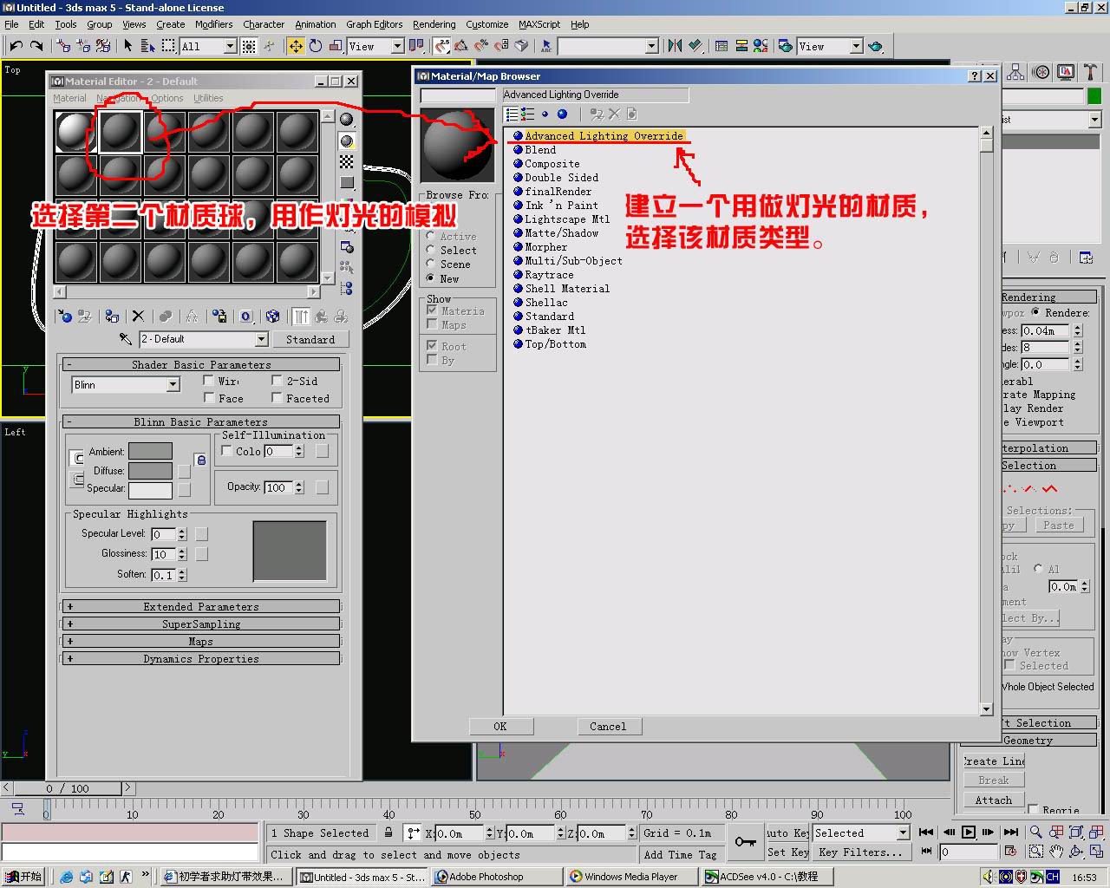
Task: Toggle the Root Only checkbox
Action: [x=432, y=345]
